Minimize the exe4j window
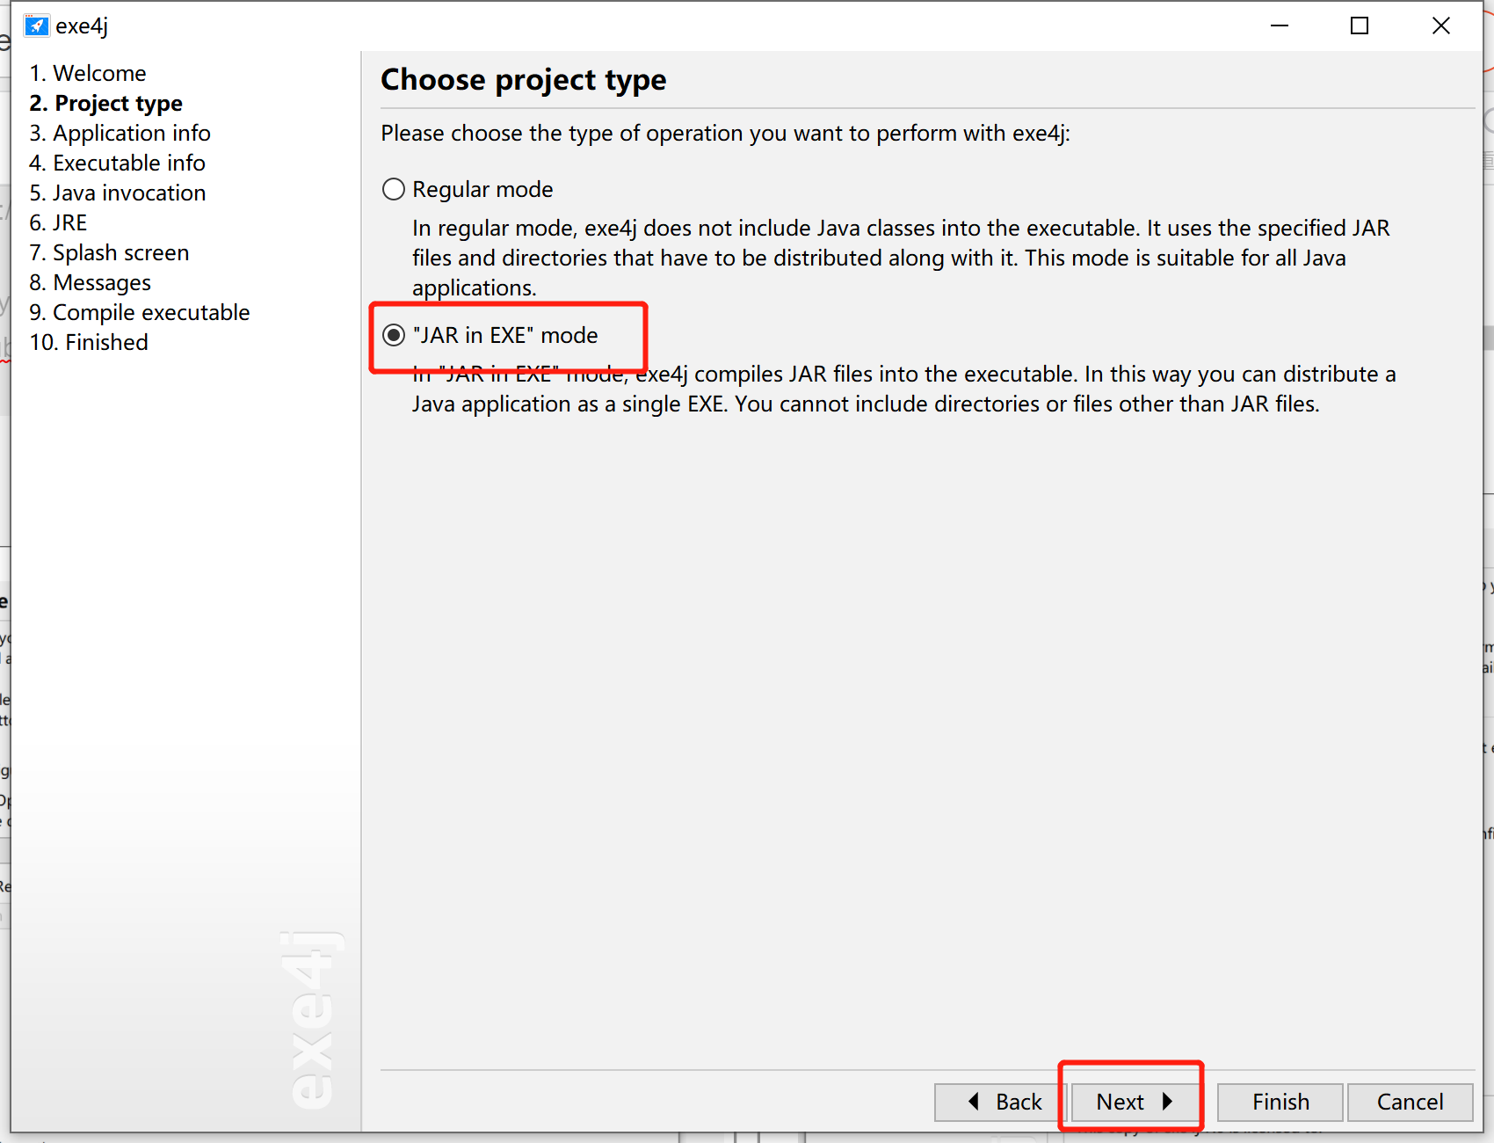The height and width of the screenshot is (1143, 1494). pos(1280,25)
